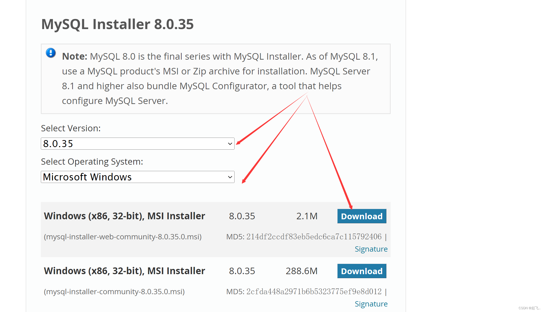Open Signature link for web-community installer
Screen dimensions: 544x312
pyautogui.click(x=371, y=249)
